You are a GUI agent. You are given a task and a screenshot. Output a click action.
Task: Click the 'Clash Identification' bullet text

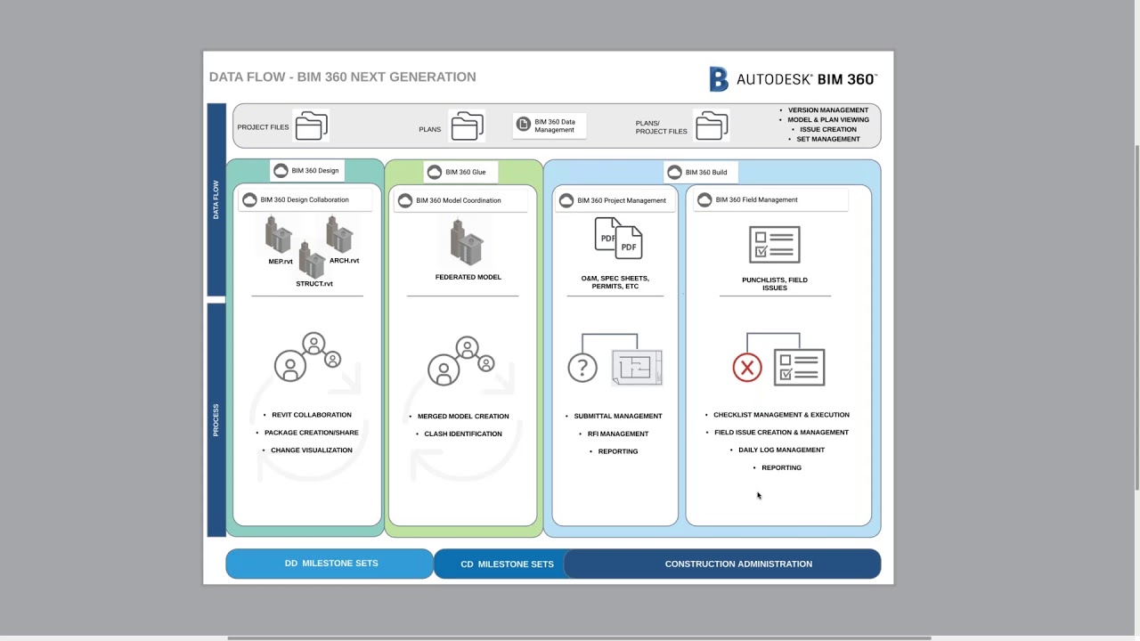click(463, 434)
